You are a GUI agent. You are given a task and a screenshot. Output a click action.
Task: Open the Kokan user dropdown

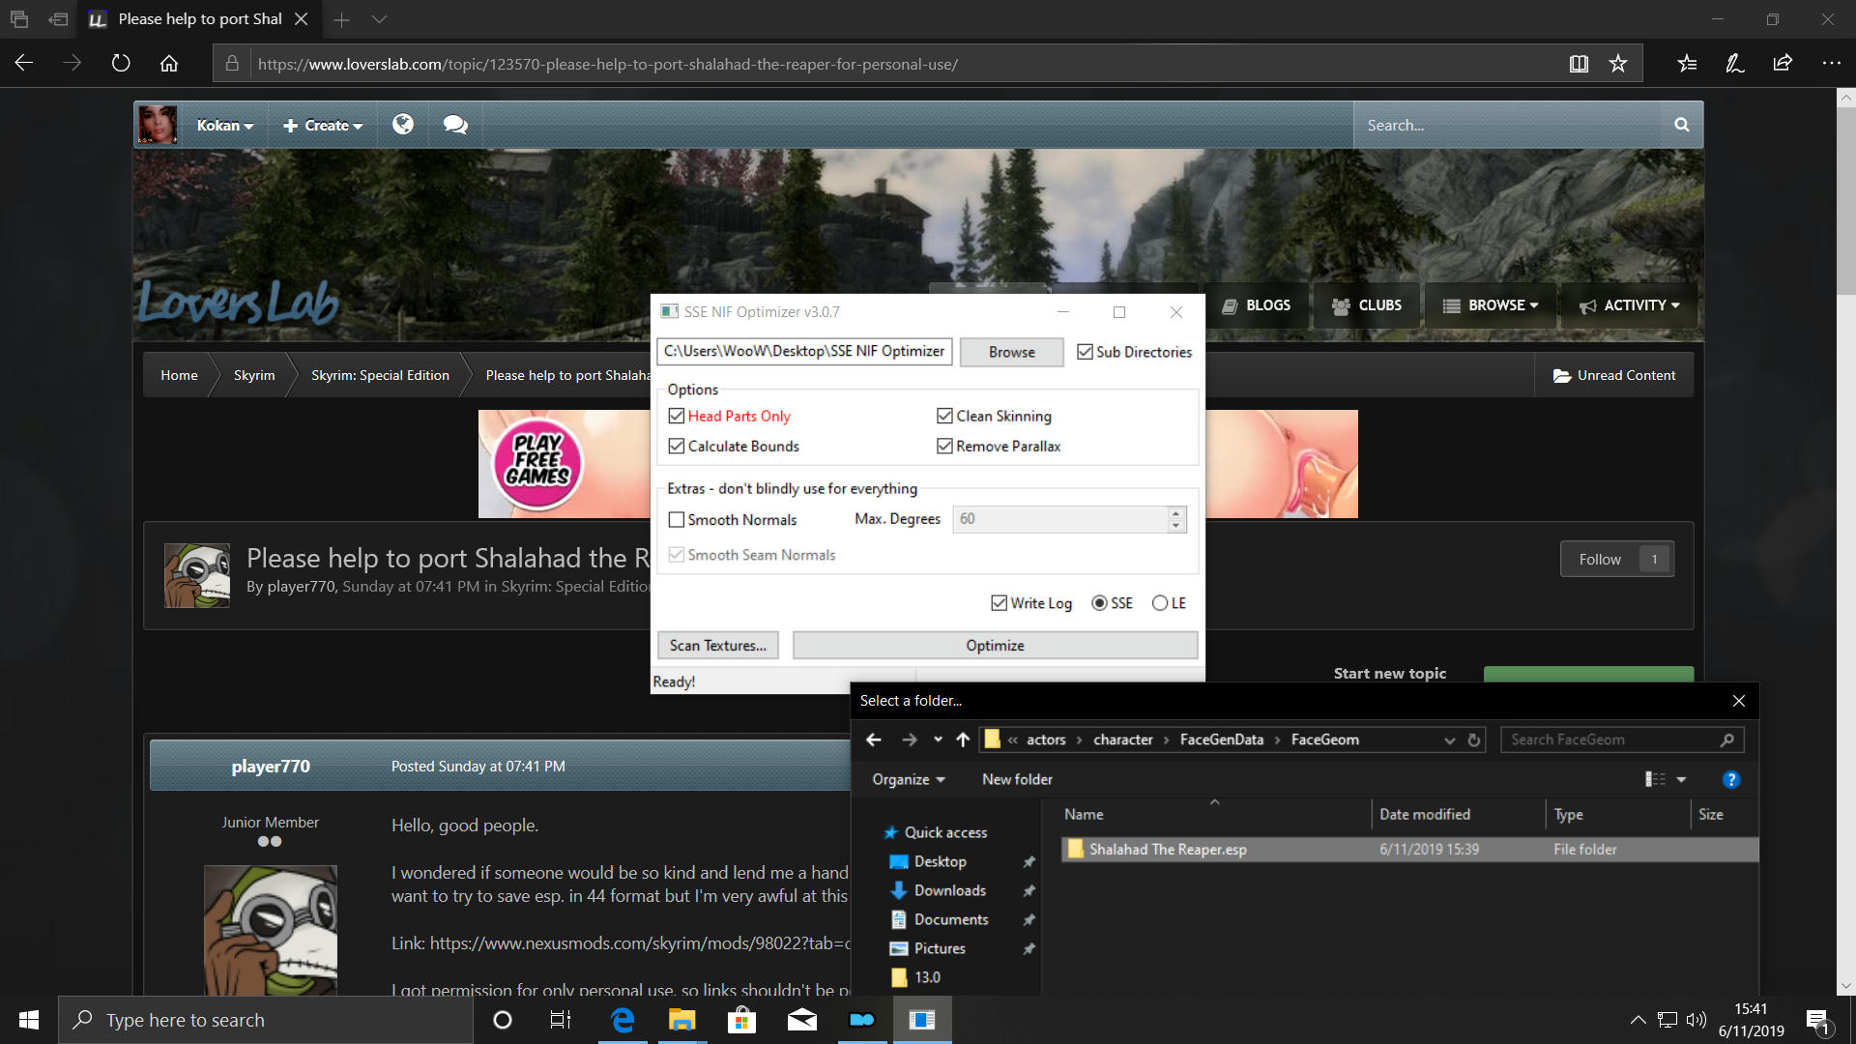coord(224,125)
